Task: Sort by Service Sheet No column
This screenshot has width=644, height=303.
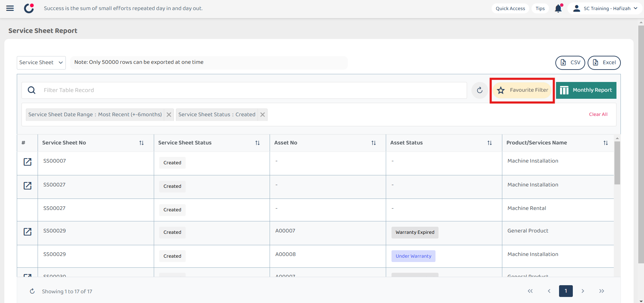Action: tap(141, 143)
